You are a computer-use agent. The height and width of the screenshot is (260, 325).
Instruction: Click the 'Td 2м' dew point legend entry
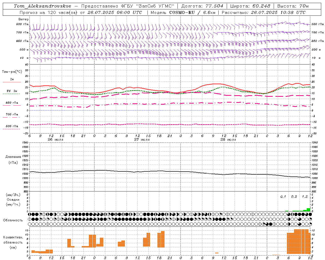tap(12, 91)
